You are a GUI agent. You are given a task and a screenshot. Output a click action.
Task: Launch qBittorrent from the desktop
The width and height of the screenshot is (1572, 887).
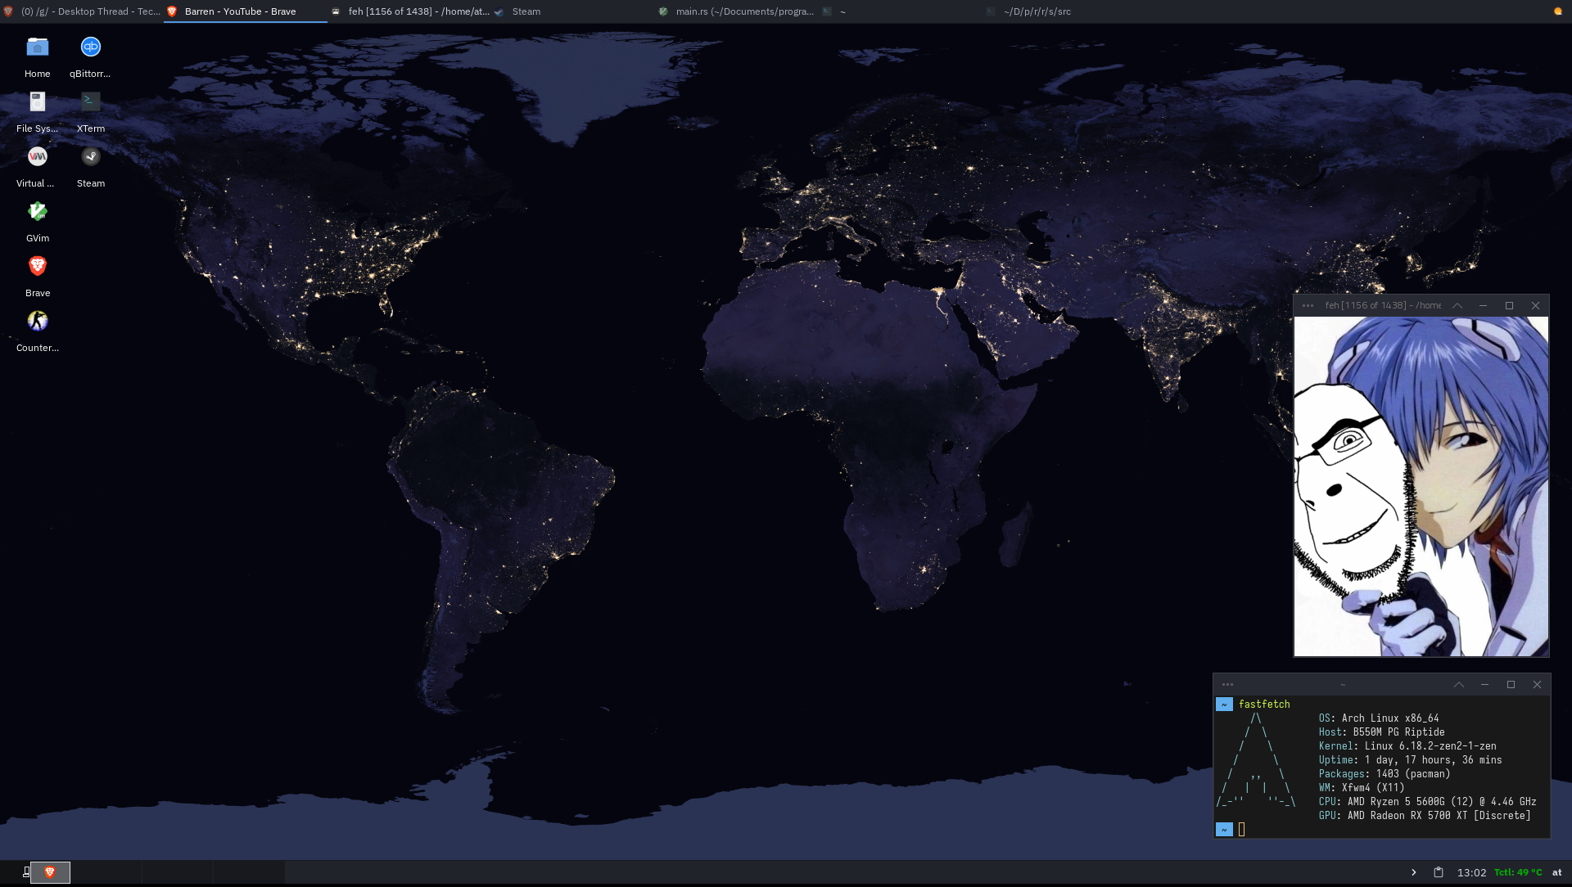click(x=90, y=47)
